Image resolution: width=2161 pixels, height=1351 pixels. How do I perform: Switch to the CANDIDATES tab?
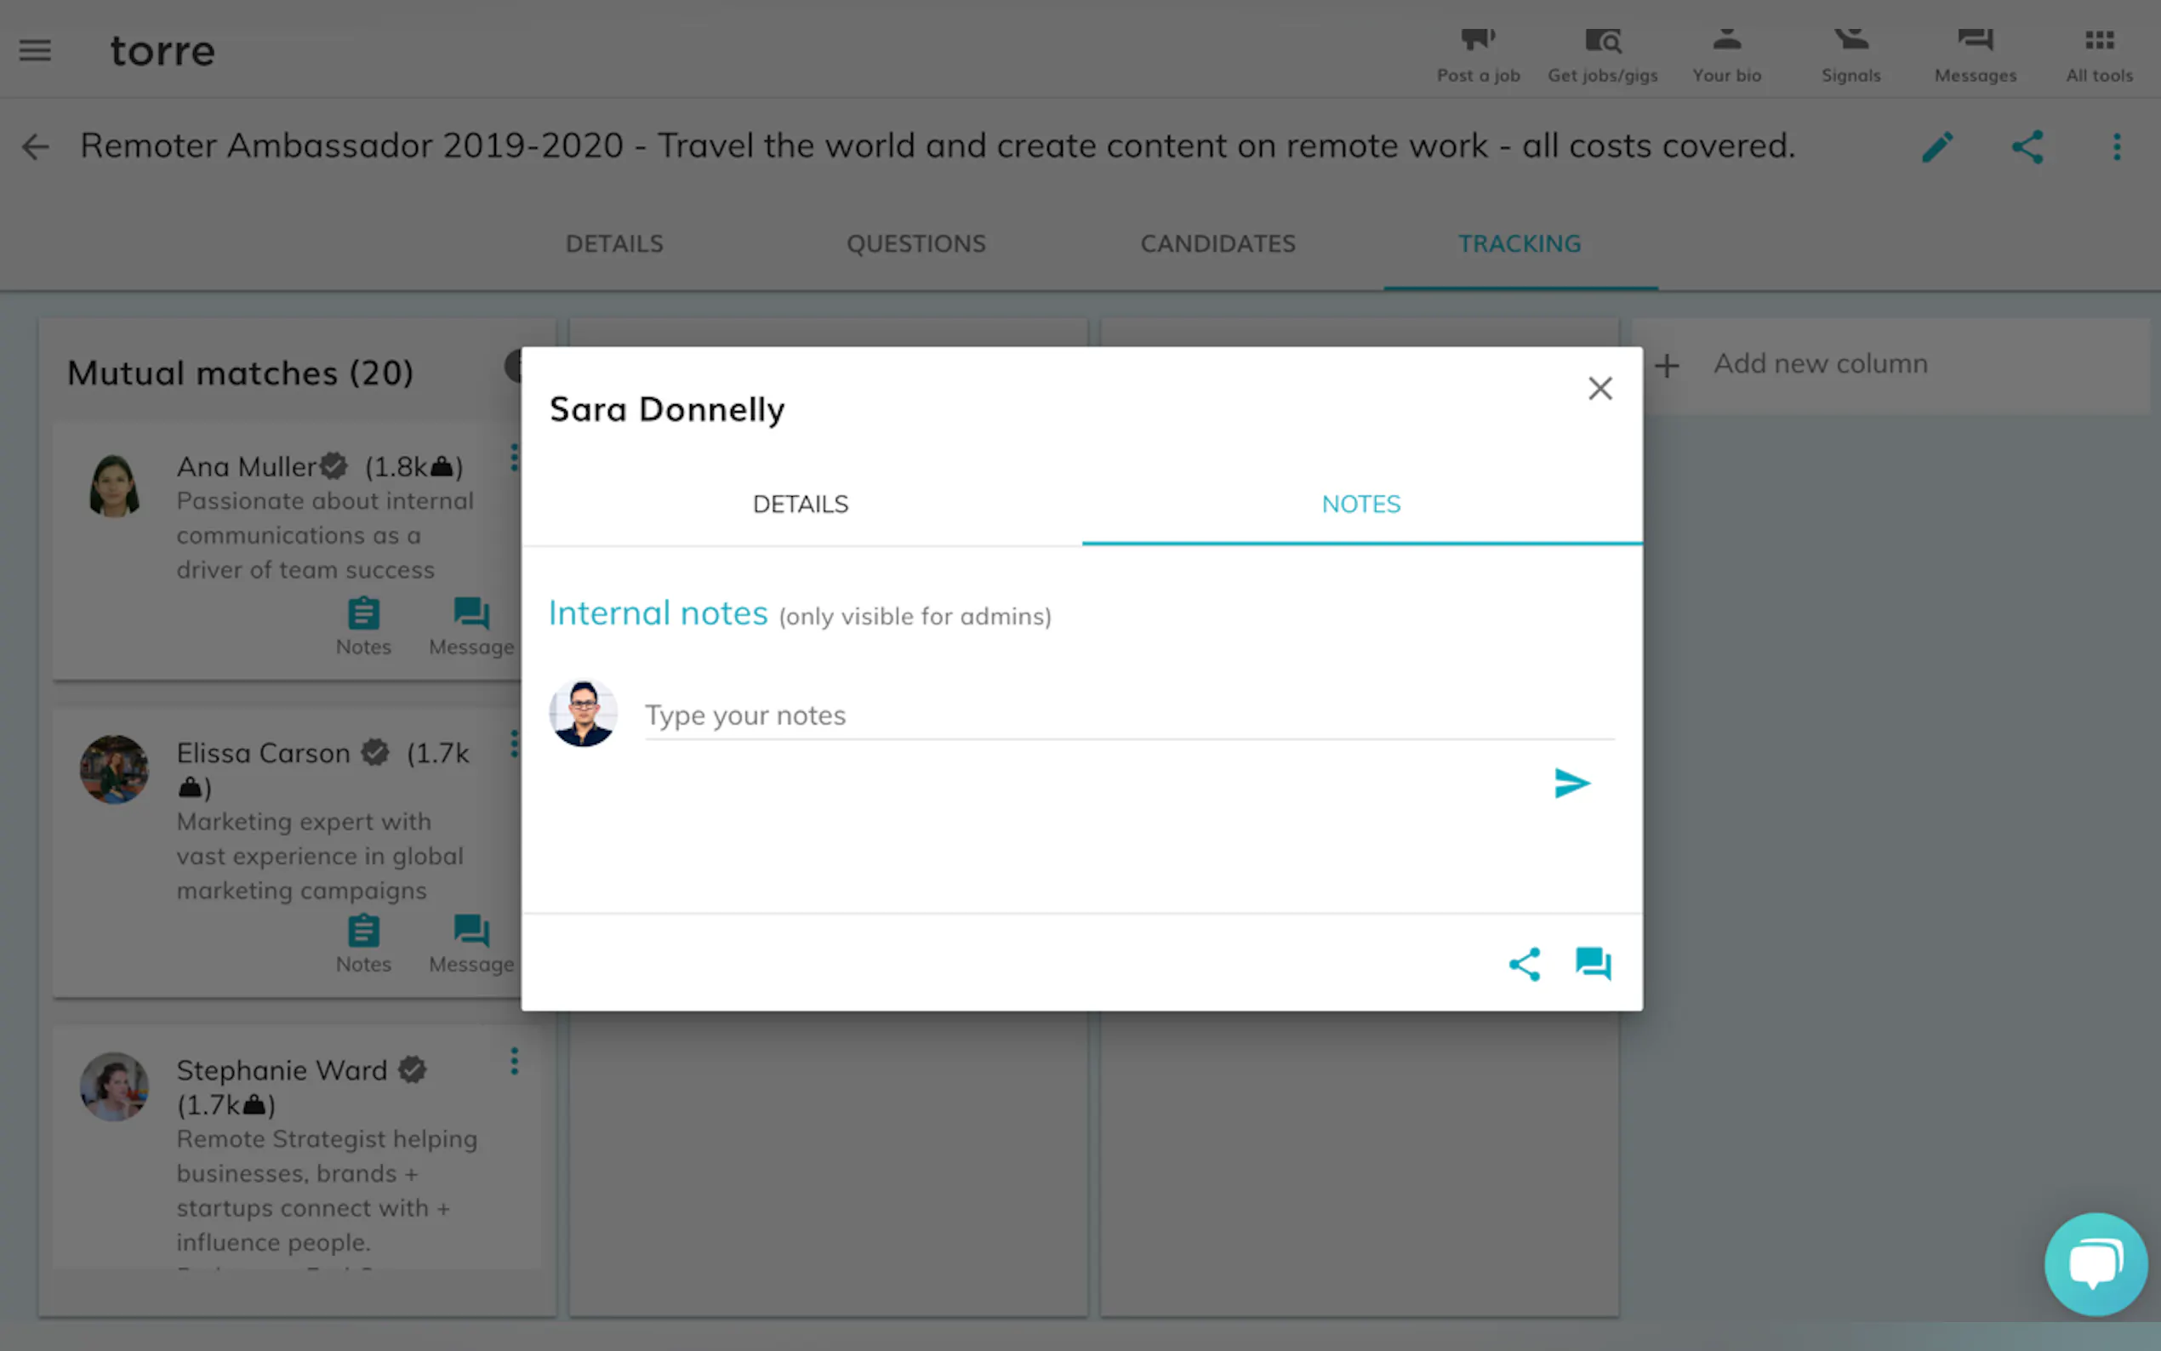click(1217, 244)
